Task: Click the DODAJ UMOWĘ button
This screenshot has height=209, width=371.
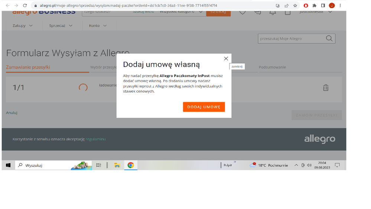Action: coord(204,107)
